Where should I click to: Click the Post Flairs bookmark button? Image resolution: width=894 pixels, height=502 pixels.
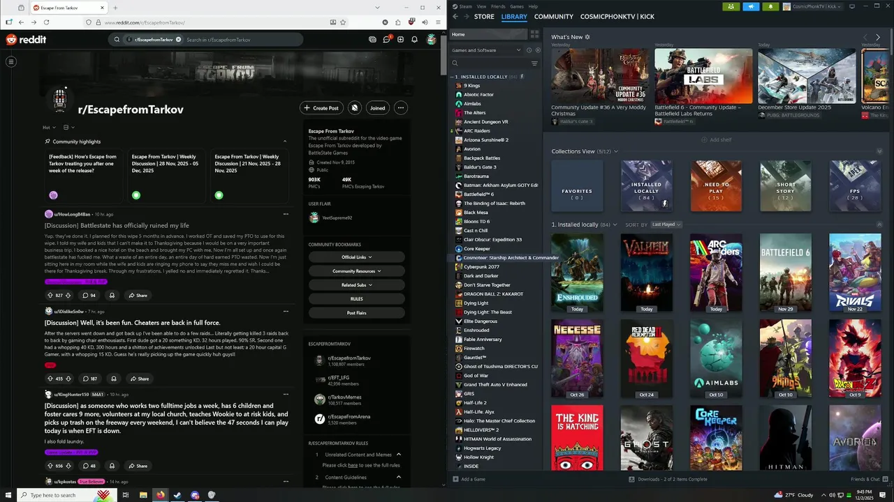point(356,313)
